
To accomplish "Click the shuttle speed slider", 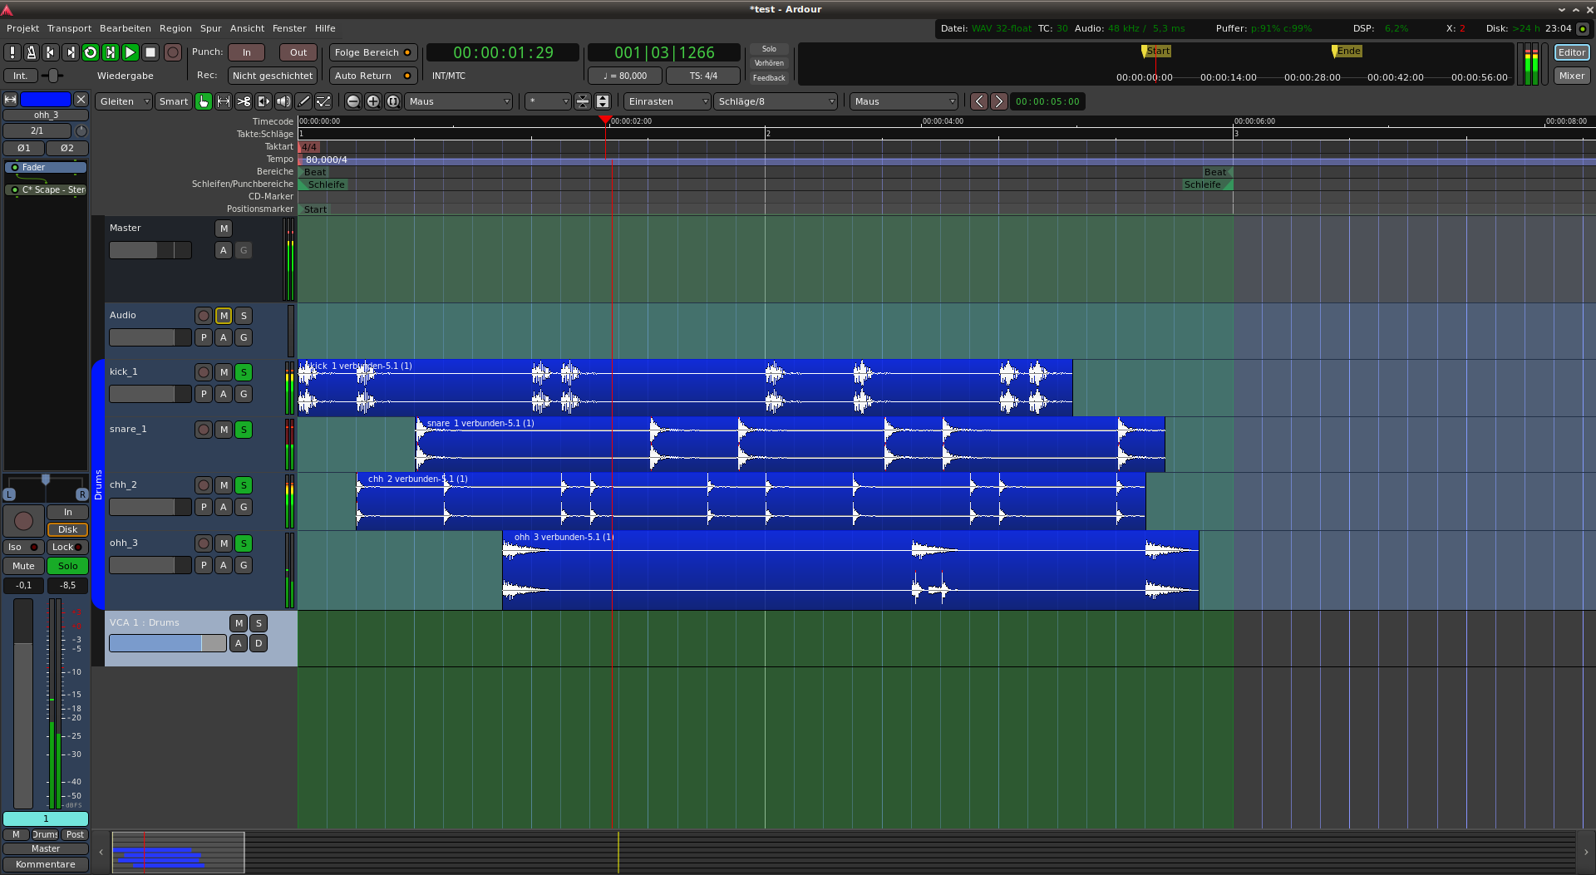I will pos(52,76).
